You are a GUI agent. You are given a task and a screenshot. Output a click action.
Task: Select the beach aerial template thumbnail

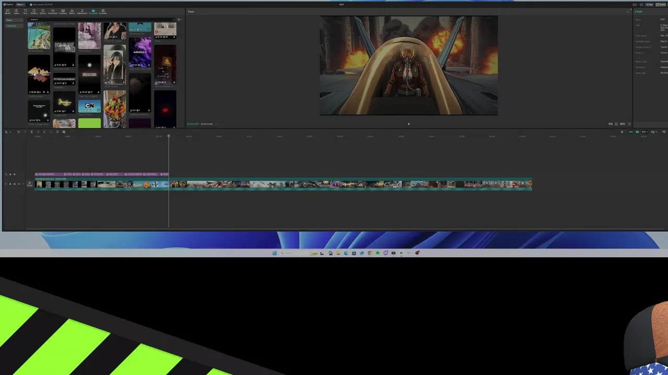click(x=39, y=35)
